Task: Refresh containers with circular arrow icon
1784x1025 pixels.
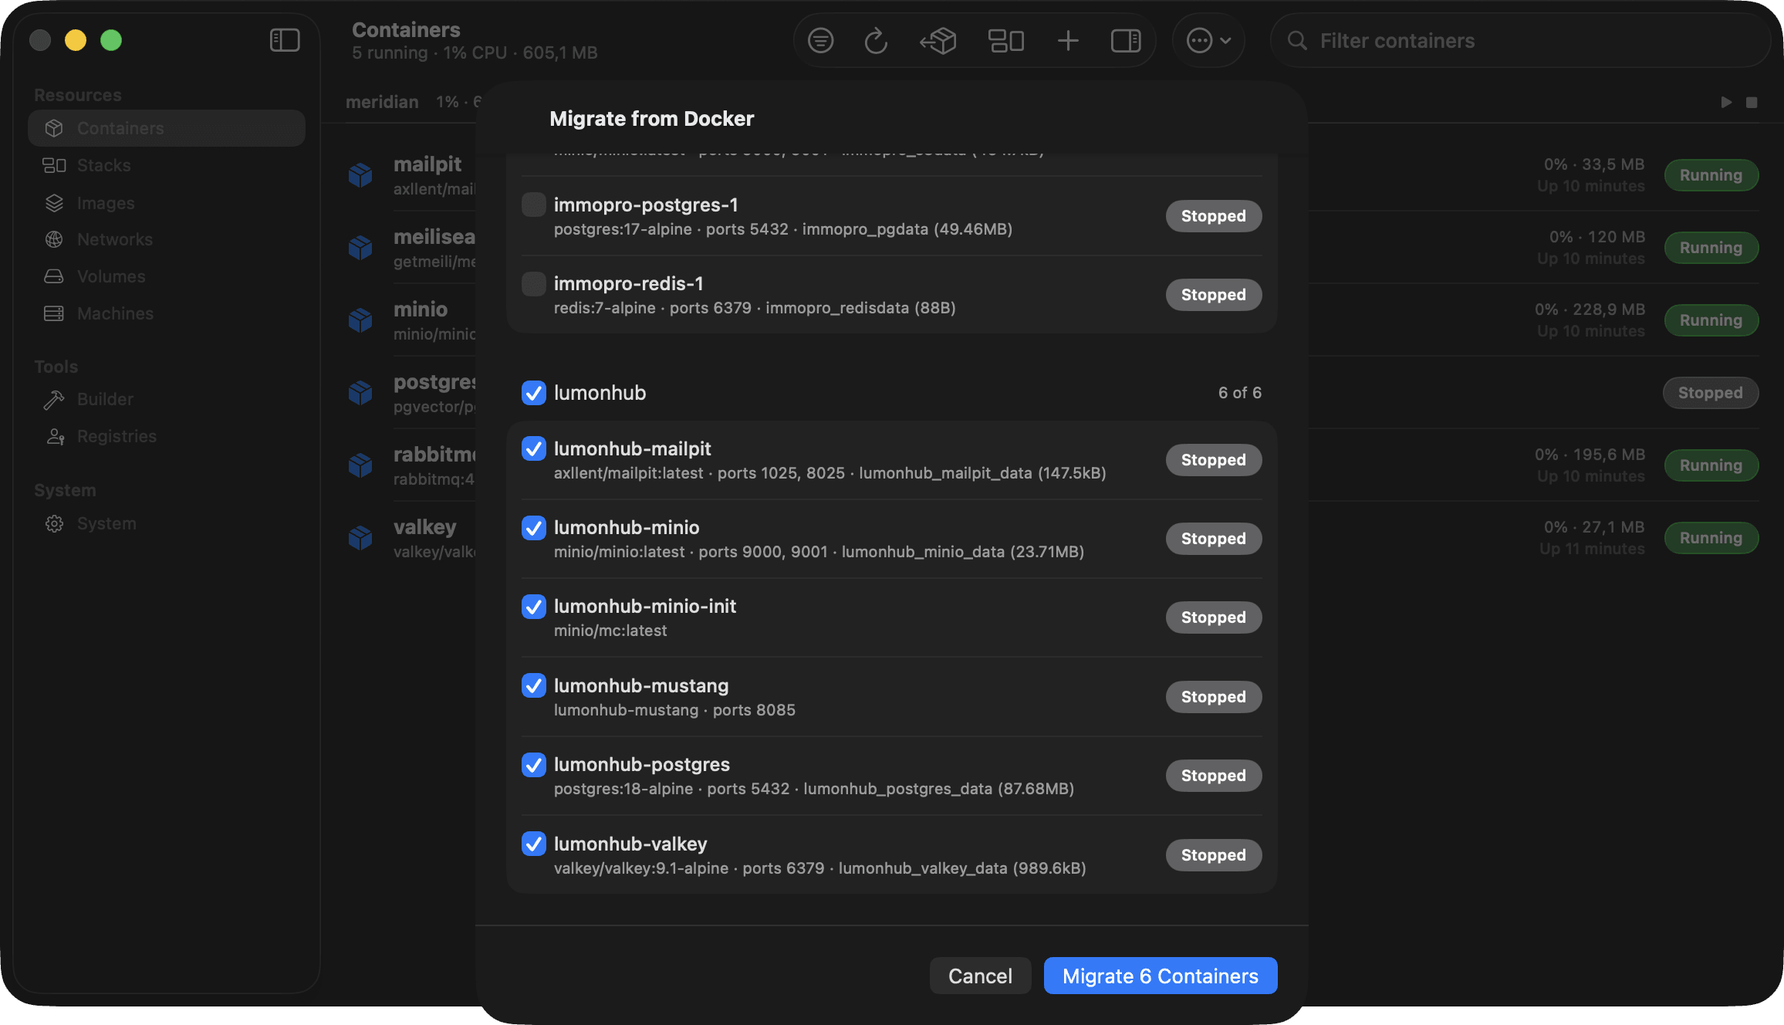Action: click(x=876, y=40)
